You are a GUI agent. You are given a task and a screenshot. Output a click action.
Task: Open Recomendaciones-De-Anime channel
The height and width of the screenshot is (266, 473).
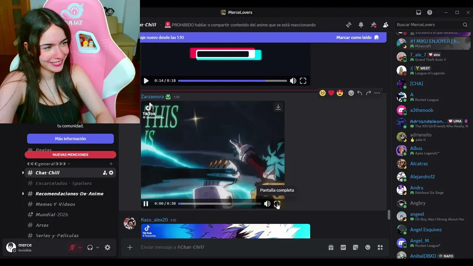70,194
